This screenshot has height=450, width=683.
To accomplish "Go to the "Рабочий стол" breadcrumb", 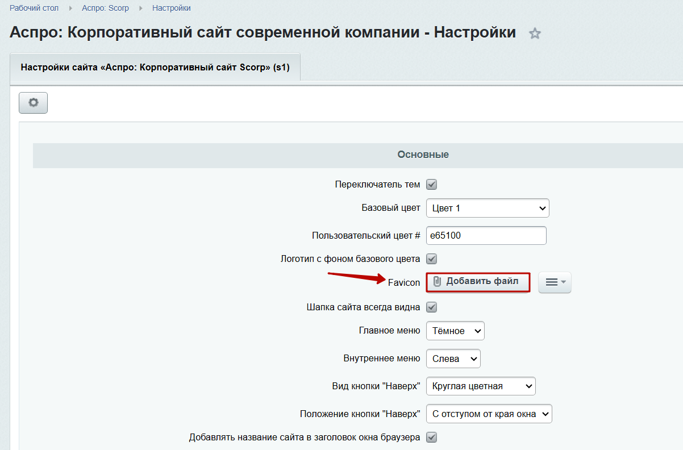I will coord(34,9).
